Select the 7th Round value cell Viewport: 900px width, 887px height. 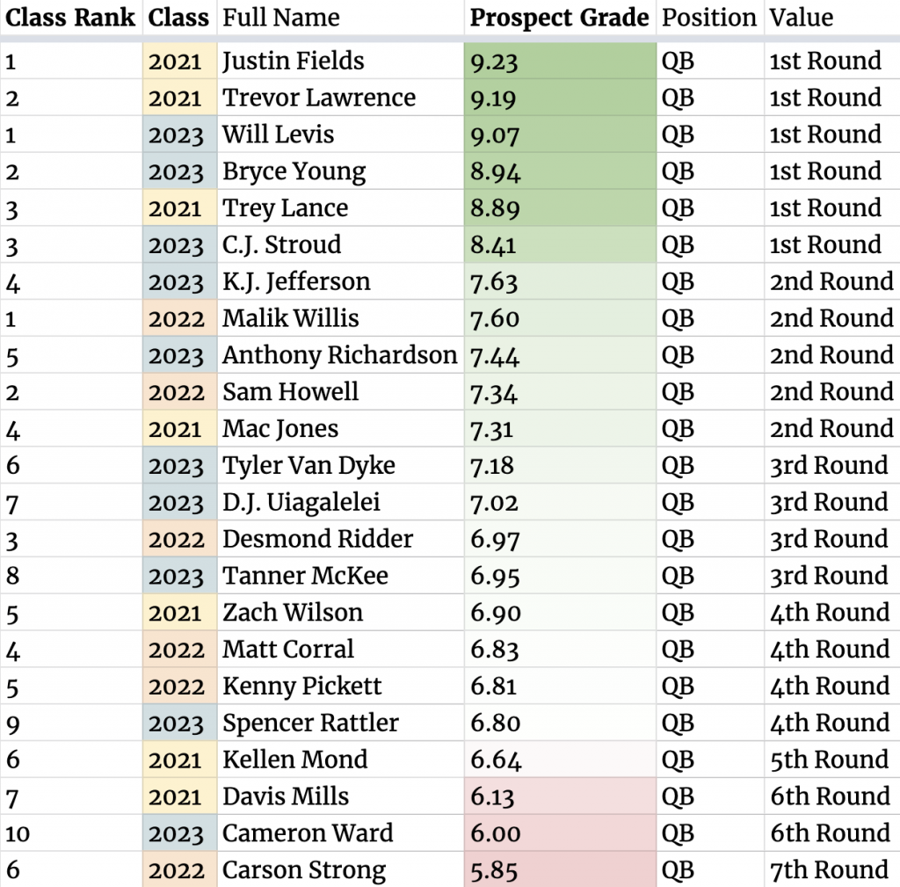[x=830, y=870]
